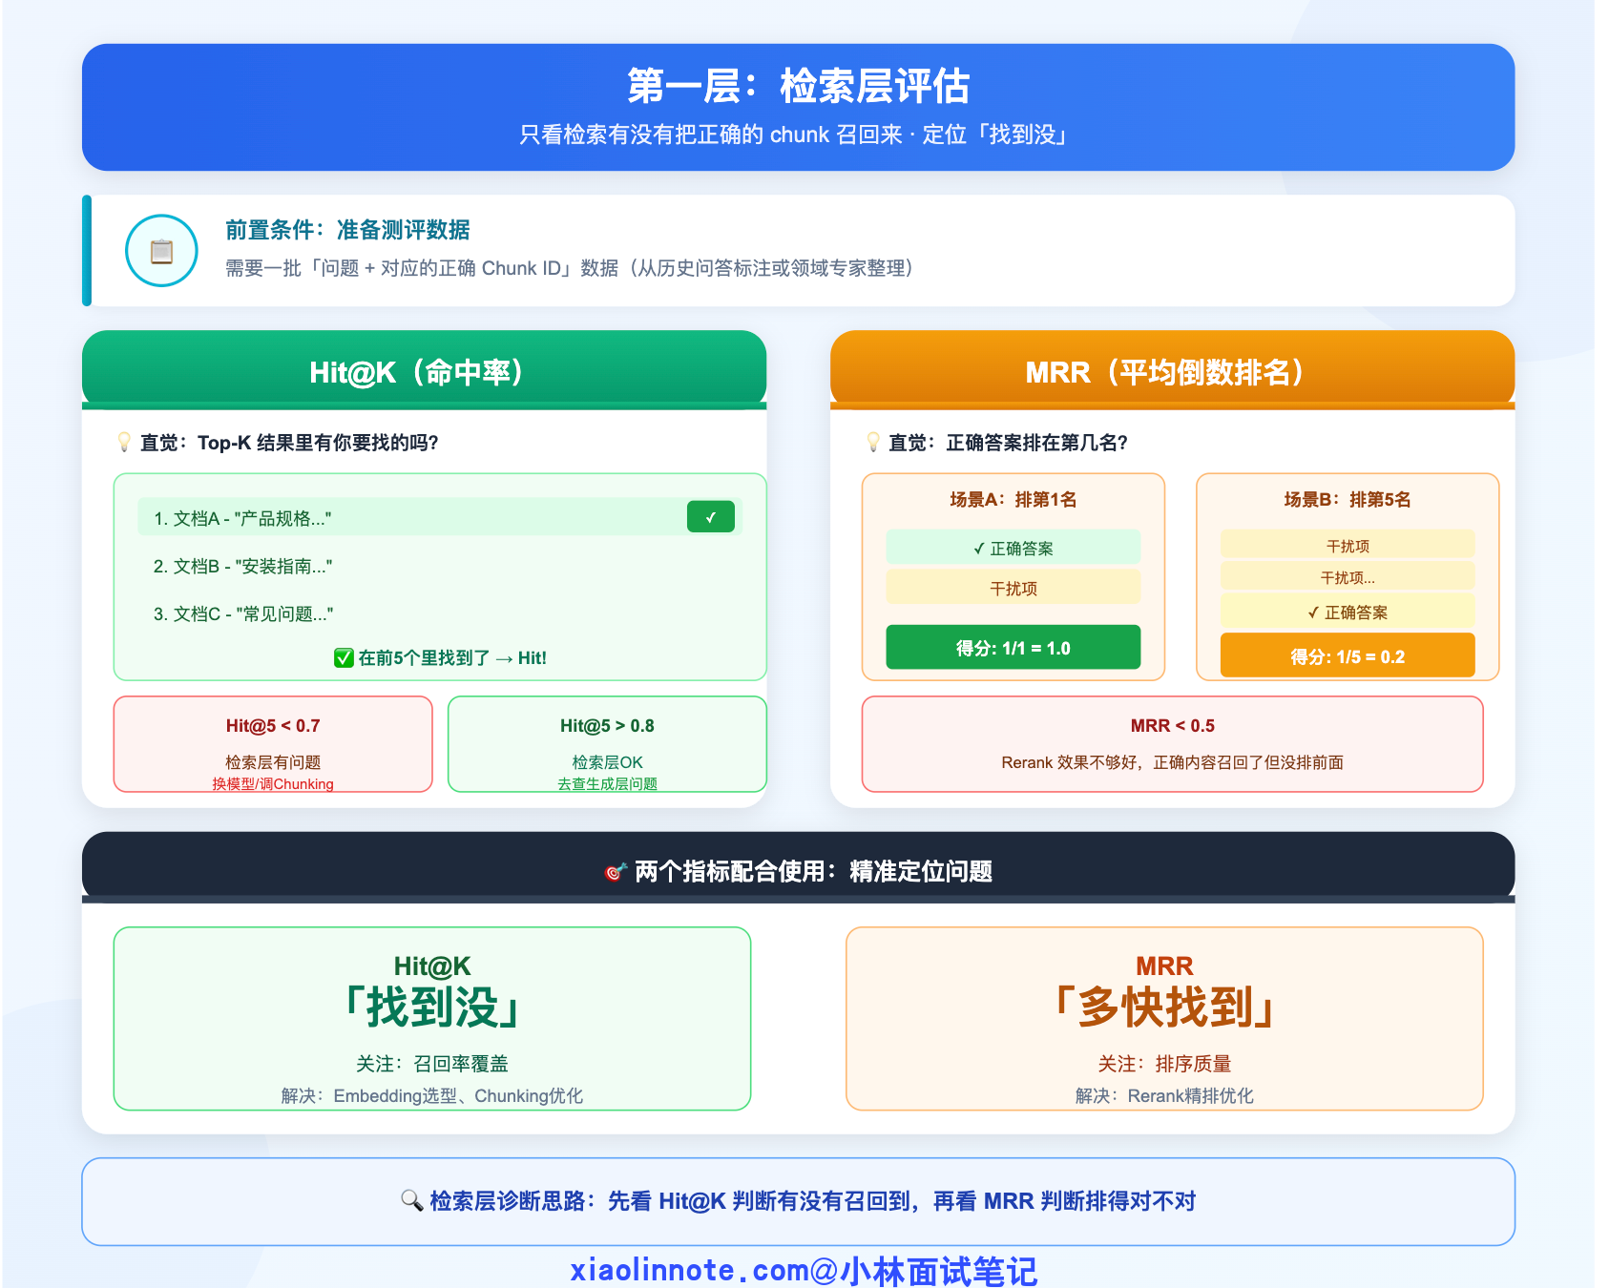
Task: Select the Hit@K（命中率）green header
Action: 424,371
